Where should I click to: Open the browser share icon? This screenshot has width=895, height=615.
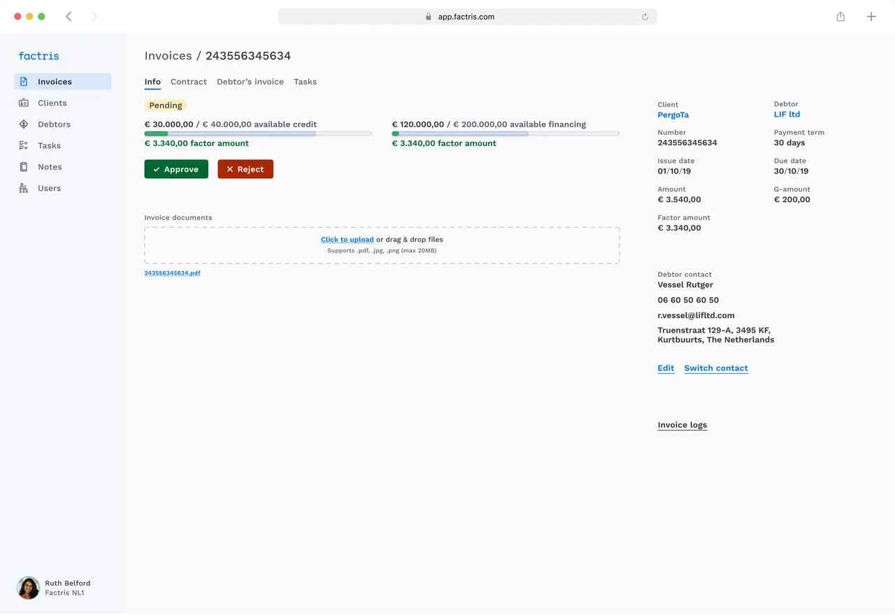pyautogui.click(x=840, y=17)
